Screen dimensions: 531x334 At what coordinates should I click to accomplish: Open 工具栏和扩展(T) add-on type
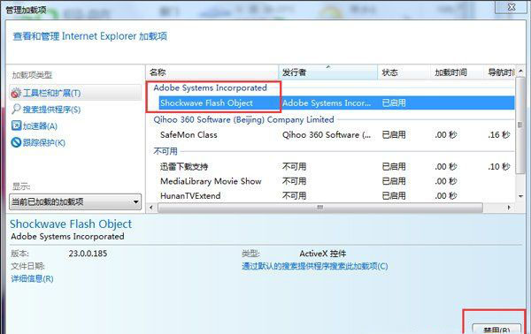click(75, 93)
